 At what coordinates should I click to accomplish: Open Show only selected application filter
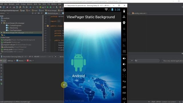pyautogui.click(x=172, y=61)
